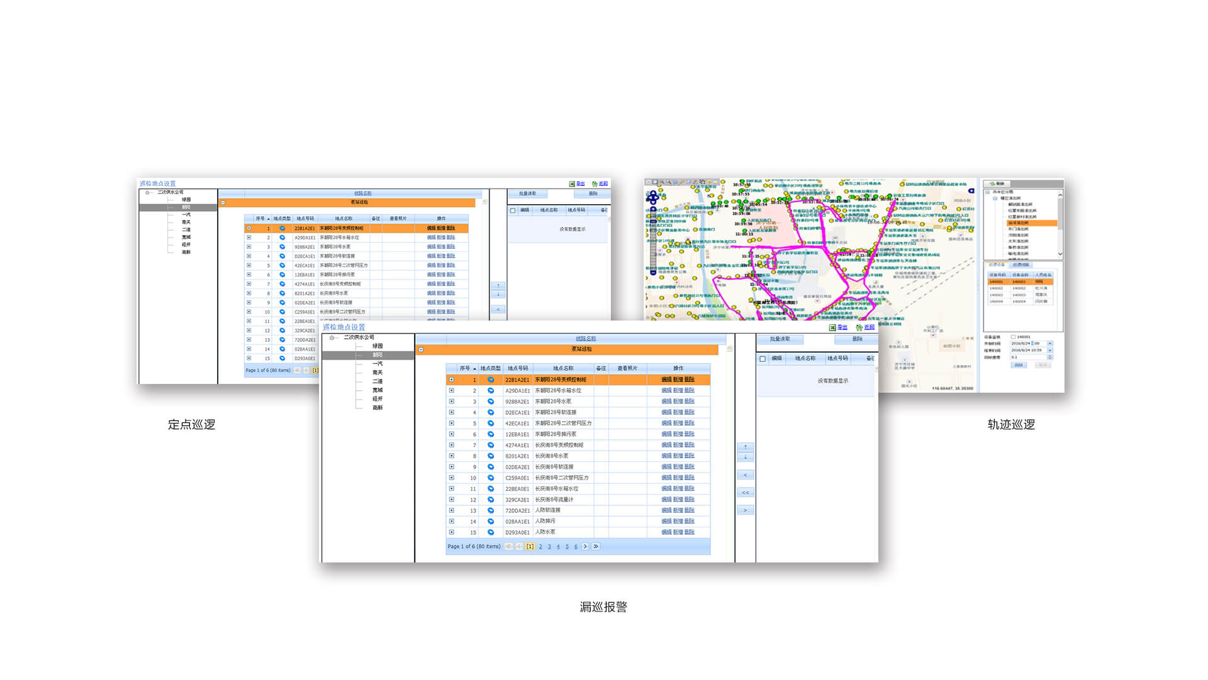Check the header checkbox in right table
1208x680 pixels.
[763, 359]
